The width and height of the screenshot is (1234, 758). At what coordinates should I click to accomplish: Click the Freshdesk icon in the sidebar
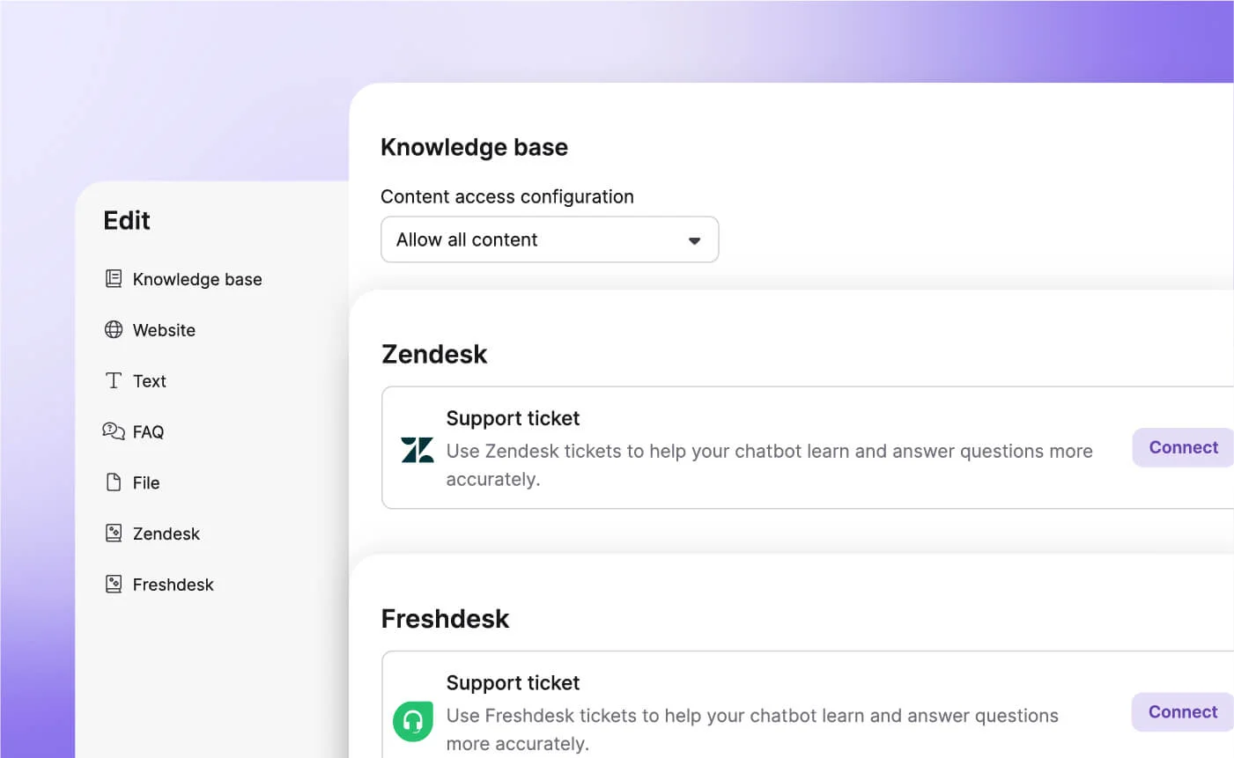[x=114, y=584]
